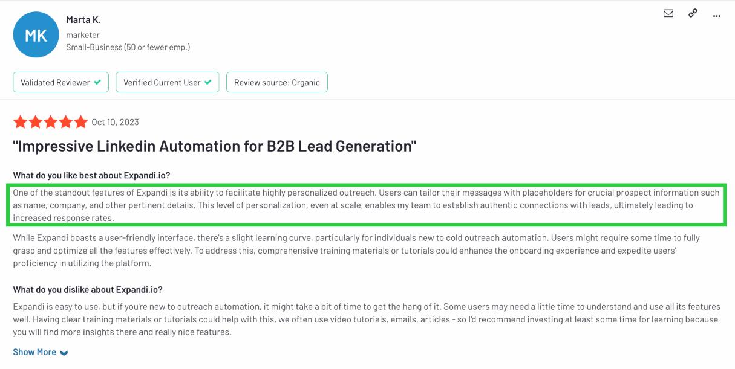This screenshot has width=735, height=369.
Task: Click the 'Small-Business (50 or fewer emp.)' text
Action: 128,47
